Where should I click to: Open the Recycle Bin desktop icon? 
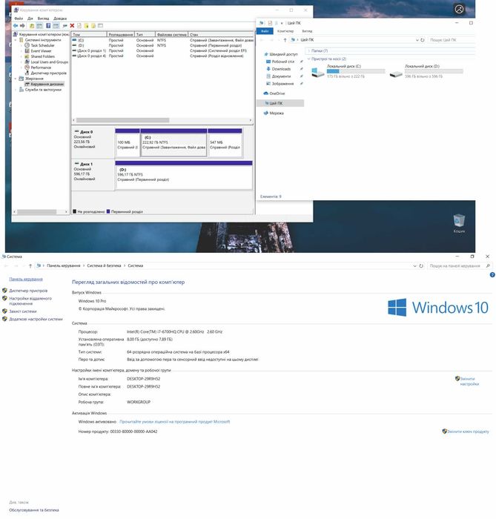(459, 223)
